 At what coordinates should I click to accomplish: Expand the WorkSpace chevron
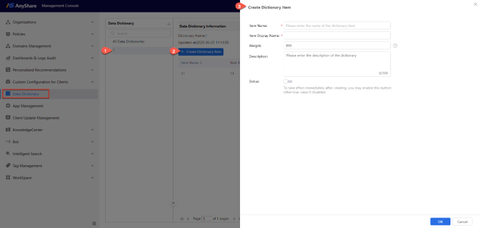pos(92,177)
